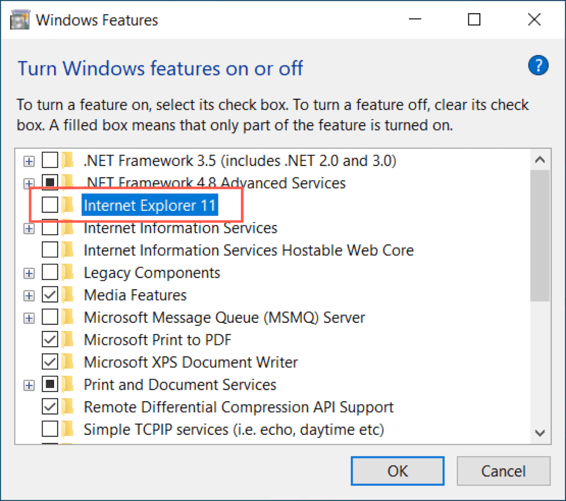Viewport: 566px width, 501px height.
Task: Expand the Print and Document Services node
Action: (29, 385)
